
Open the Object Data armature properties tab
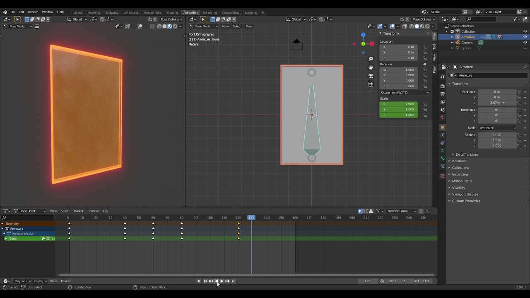(442, 151)
